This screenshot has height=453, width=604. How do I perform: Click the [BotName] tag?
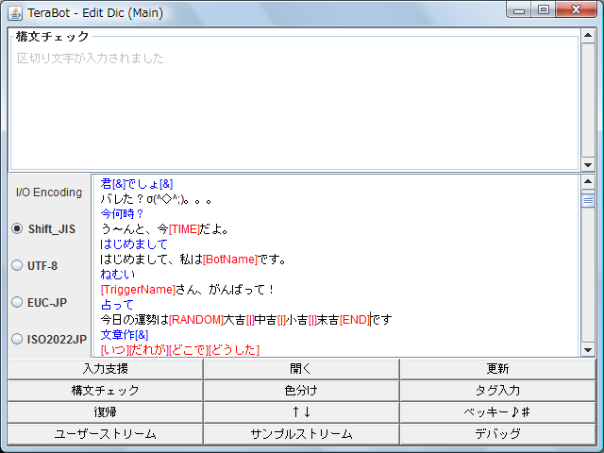(230, 260)
